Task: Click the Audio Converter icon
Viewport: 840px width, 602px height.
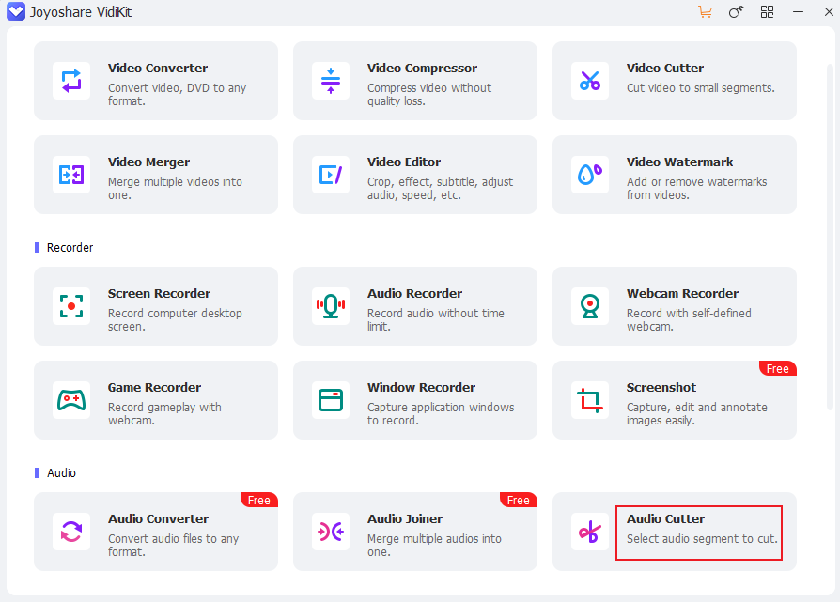Action: [x=71, y=532]
